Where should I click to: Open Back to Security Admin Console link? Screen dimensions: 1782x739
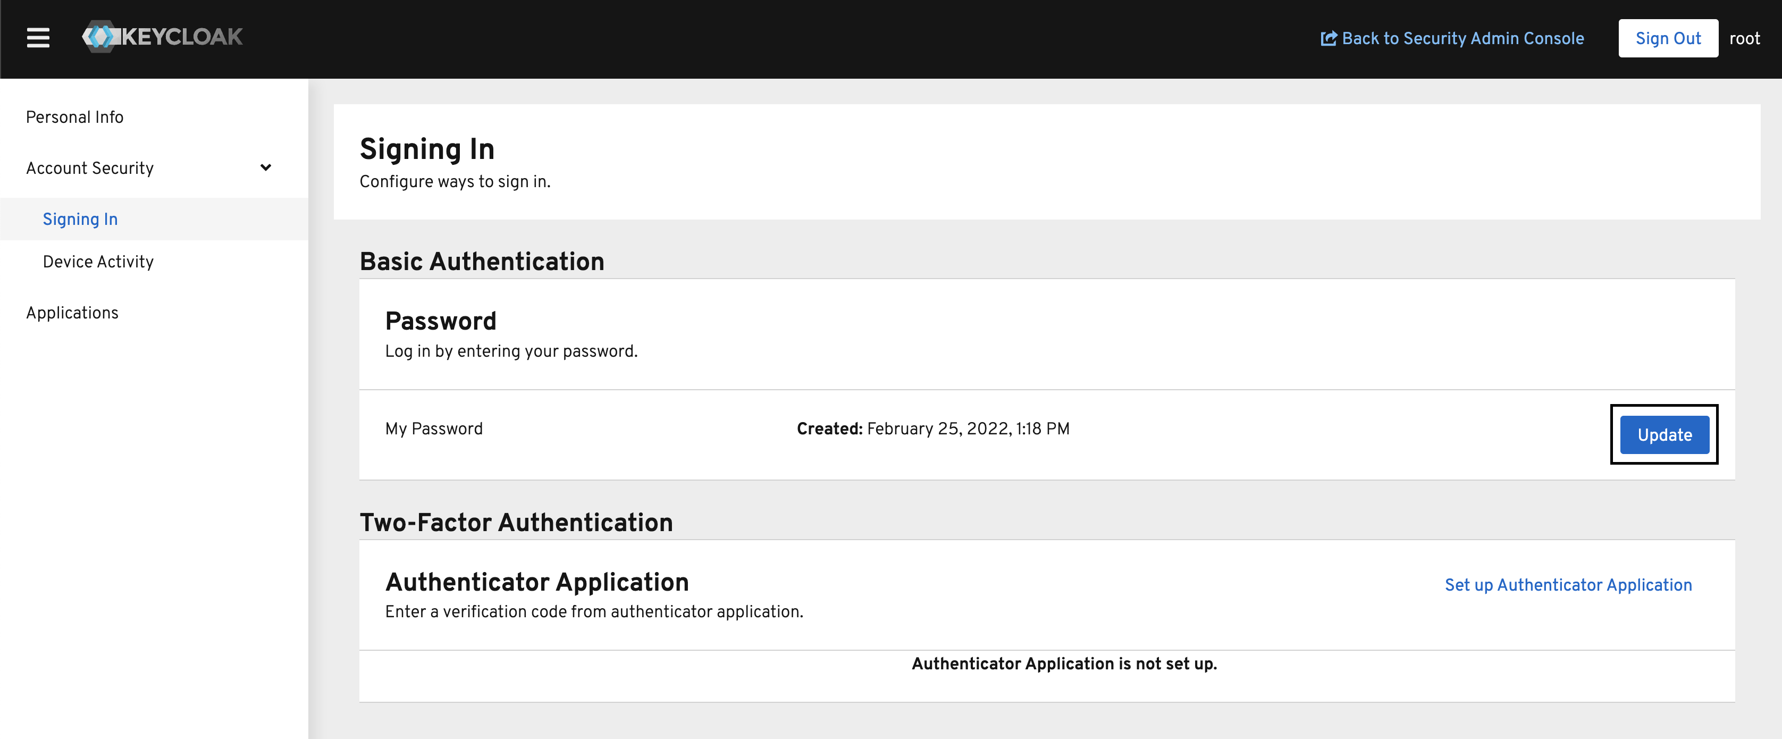tap(1462, 38)
